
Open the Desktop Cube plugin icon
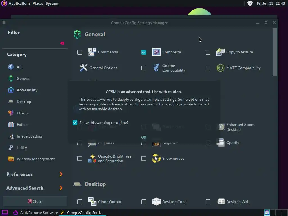[156, 202]
